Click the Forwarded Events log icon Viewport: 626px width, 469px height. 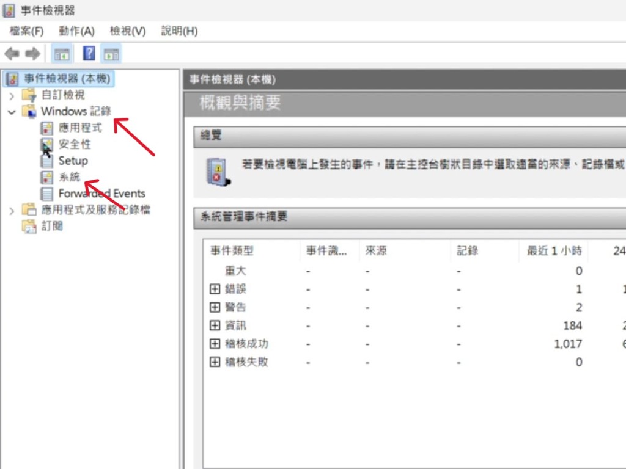(46, 194)
